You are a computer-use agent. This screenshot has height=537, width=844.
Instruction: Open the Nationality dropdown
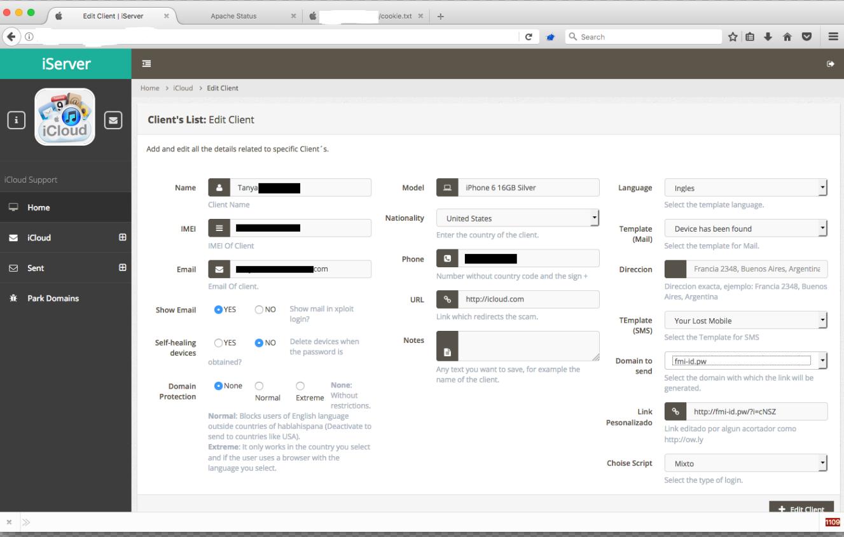tap(518, 218)
